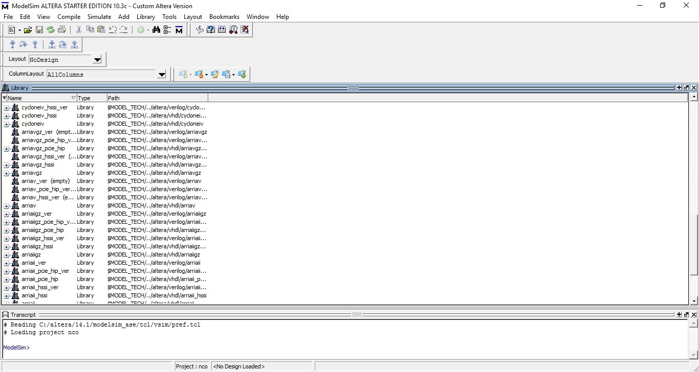Expand the cycloneiv library node
This screenshot has height=372, width=699.
(7, 124)
